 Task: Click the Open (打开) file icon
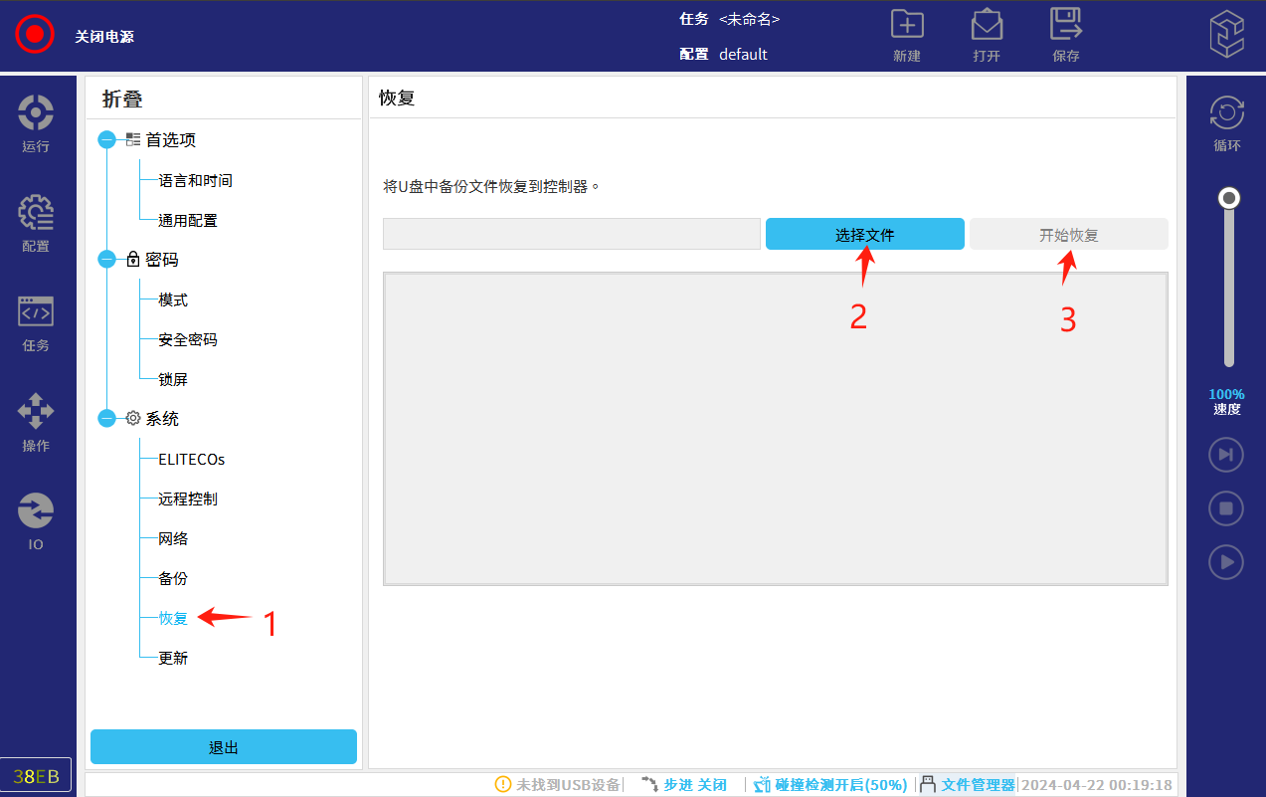pos(986,26)
